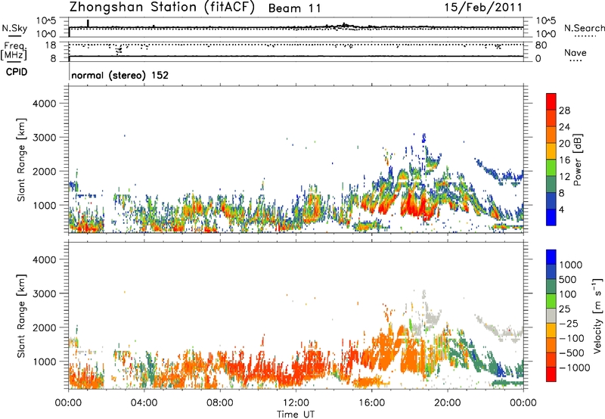Image resolution: width=605 pixels, height=419 pixels.
Task: Click the '4' value on the power scale
Action: (x=562, y=210)
